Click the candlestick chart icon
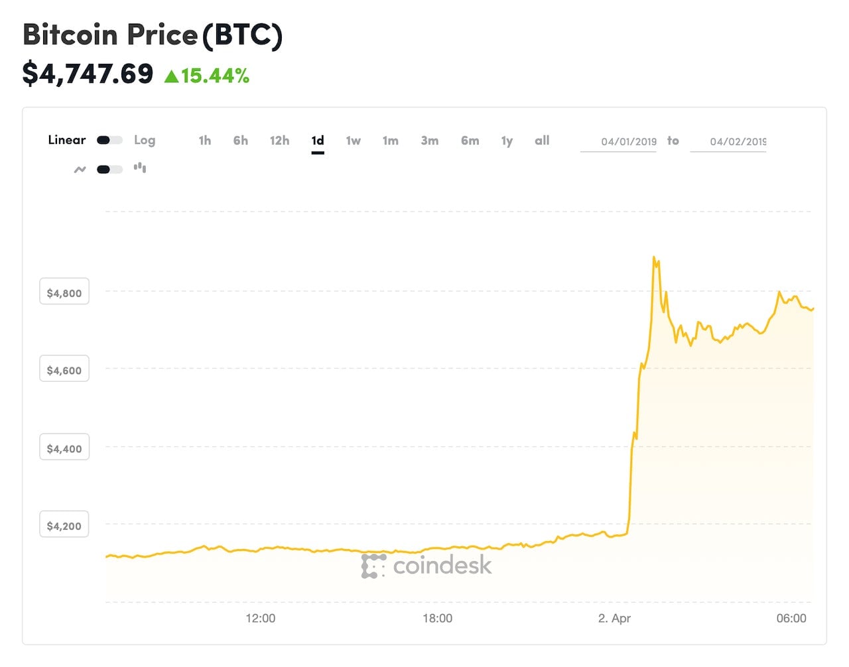Screen dimensions: 849x667 [x=140, y=168]
